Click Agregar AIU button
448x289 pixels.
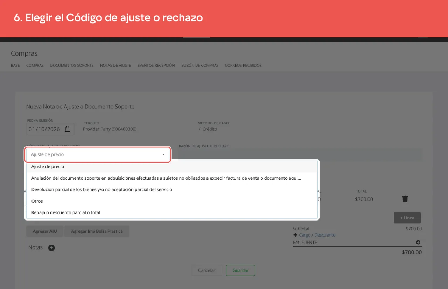(x=44, y=231)
